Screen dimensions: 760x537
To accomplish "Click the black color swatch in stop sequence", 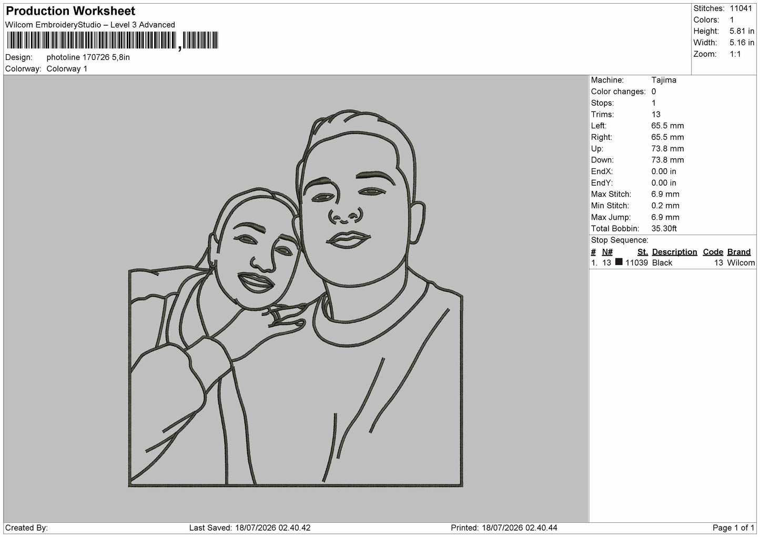I will (x=619, y=262).
